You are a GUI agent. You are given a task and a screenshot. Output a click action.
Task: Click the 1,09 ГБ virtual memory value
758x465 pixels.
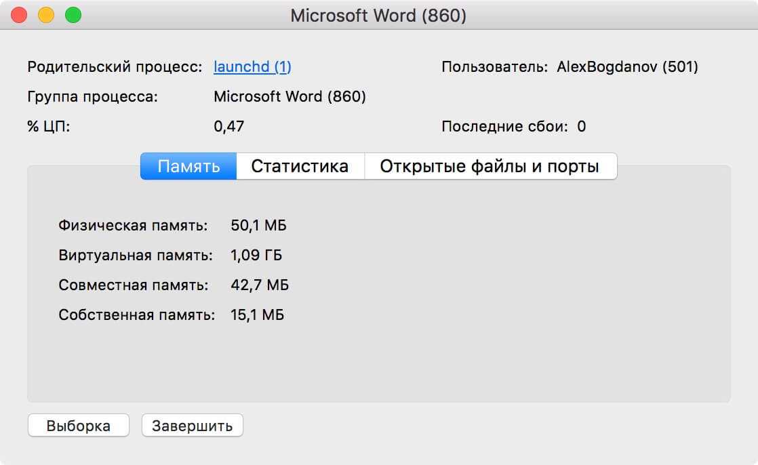coord(256,255)
